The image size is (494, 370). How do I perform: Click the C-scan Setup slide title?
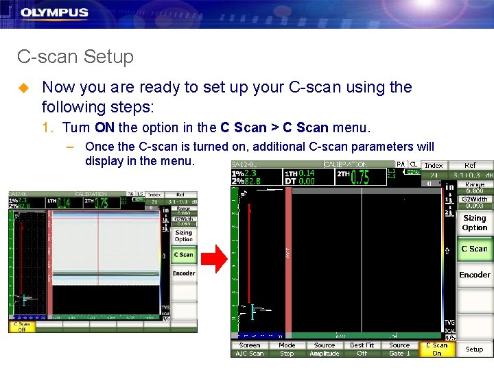point(75,57)
